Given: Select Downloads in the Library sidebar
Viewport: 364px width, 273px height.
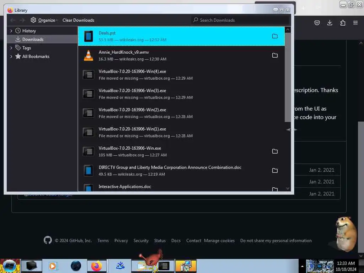Looking at the screenshot, I should pos(43,39).
